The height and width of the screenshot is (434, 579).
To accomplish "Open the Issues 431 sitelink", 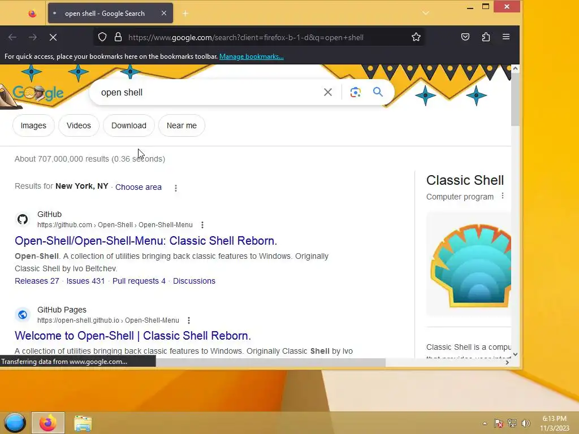I will pyautogui.click(x=86, y=281).
